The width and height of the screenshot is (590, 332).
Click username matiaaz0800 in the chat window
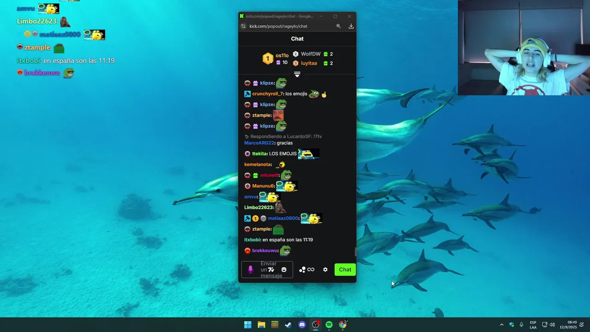pyautogui.click(x=283, y=218)
